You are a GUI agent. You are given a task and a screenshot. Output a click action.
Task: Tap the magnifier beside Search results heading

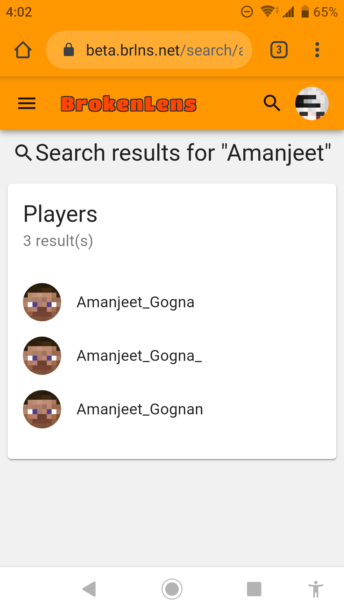tap(24, 153)
